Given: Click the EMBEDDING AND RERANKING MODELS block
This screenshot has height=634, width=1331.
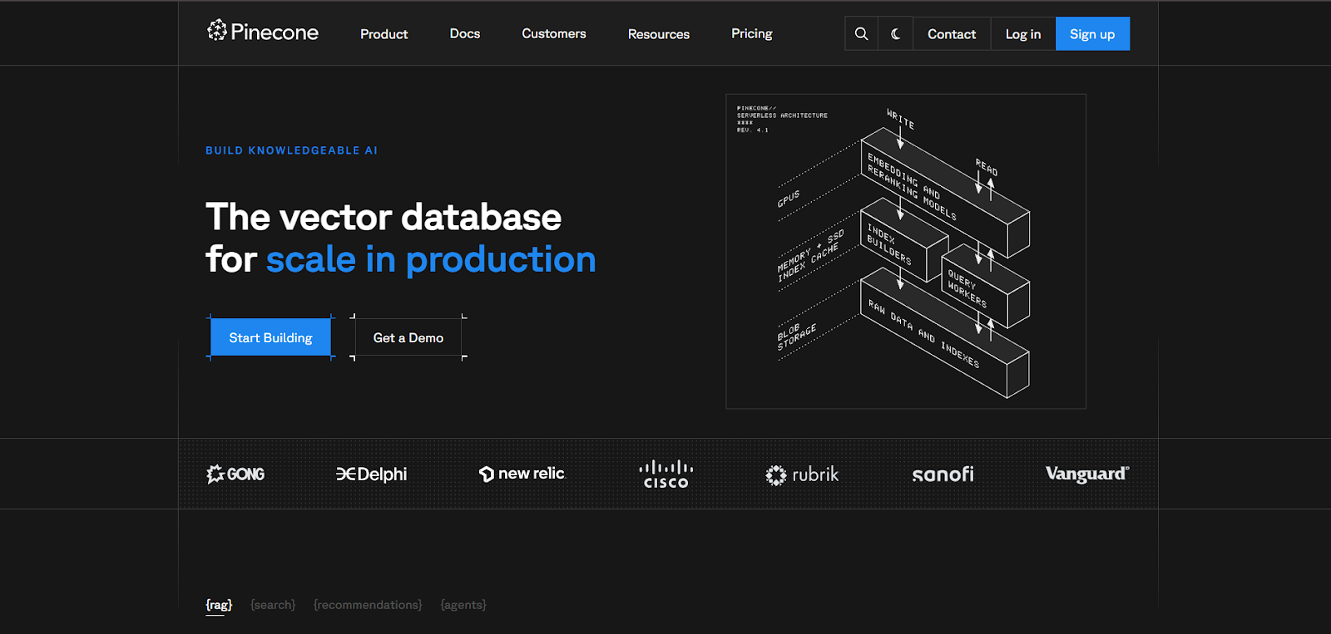Looking at the screenshot, I should coord(944,193).
